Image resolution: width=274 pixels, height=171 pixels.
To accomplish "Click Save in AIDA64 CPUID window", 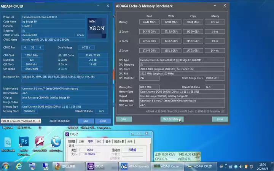I will click(86, 121).
